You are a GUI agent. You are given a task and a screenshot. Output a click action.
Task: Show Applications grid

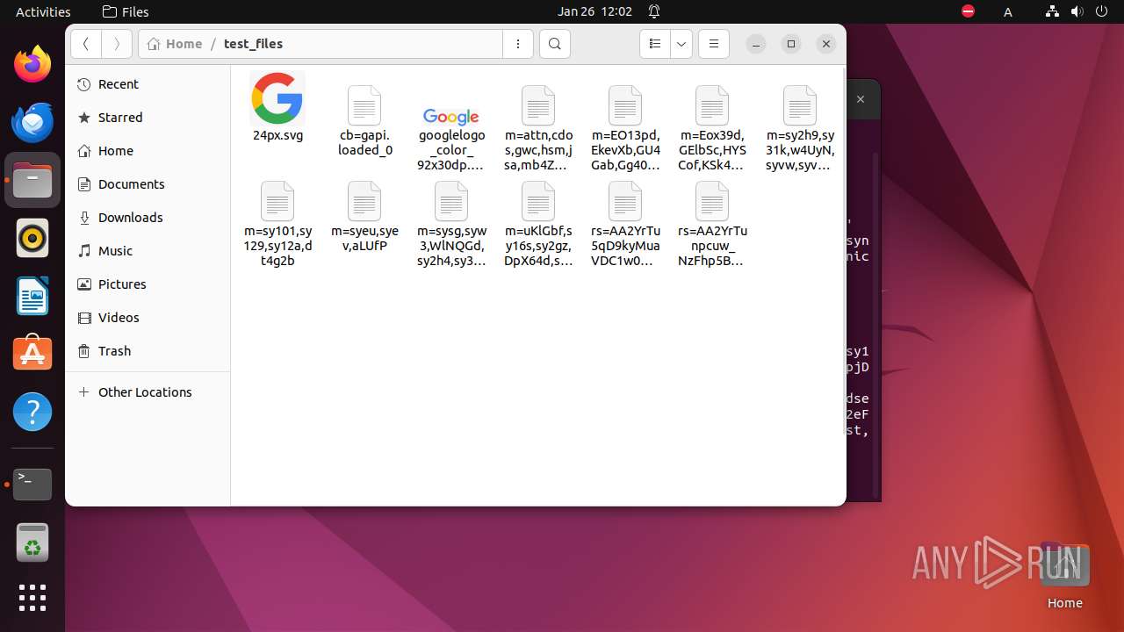[x=32, y=598]
